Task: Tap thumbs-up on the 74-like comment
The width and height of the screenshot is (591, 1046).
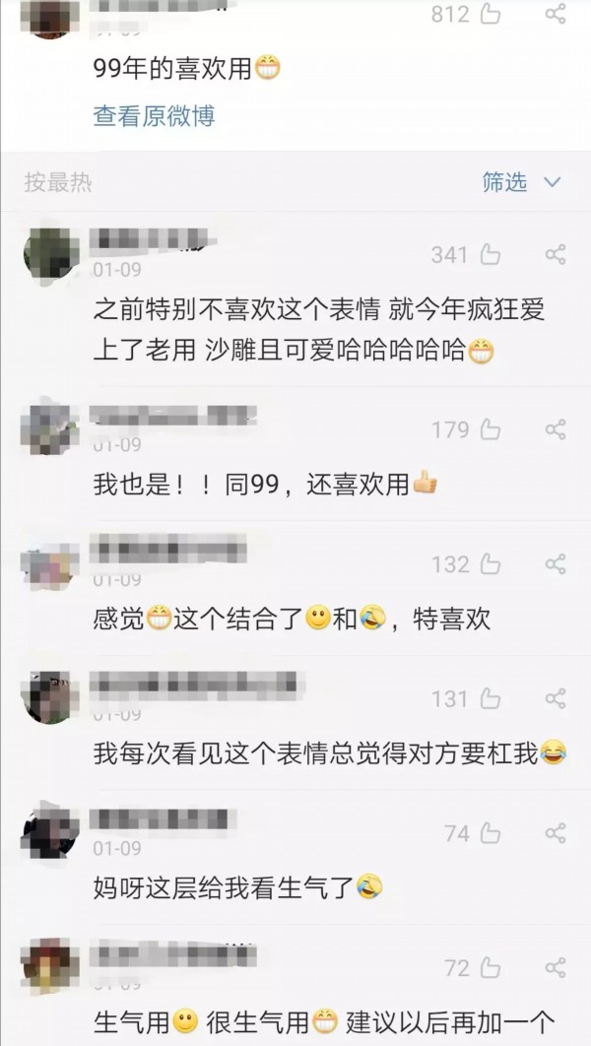Action: (x=491, y=833)
